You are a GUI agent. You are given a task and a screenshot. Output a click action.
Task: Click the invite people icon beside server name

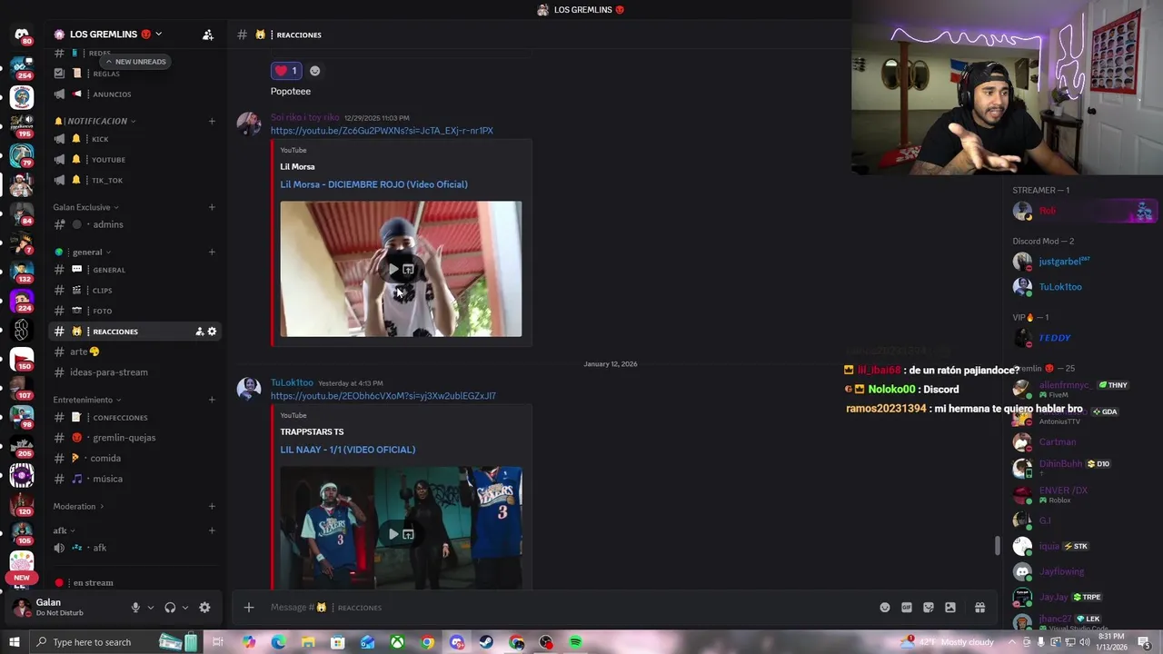click(208, 35)
